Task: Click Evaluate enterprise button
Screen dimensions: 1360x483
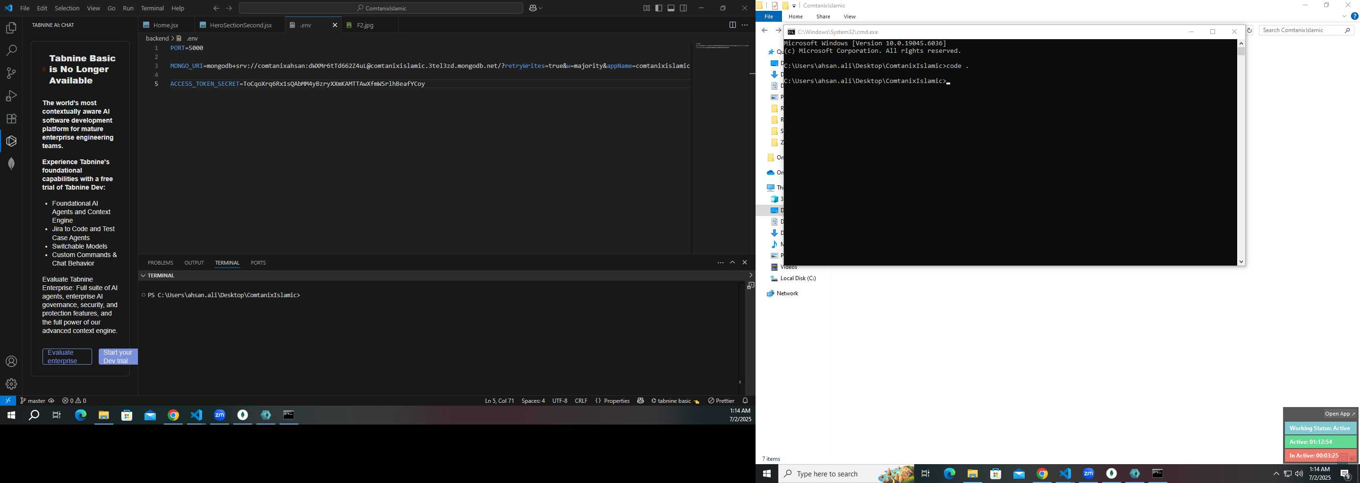Action: (x=67, y=357)
